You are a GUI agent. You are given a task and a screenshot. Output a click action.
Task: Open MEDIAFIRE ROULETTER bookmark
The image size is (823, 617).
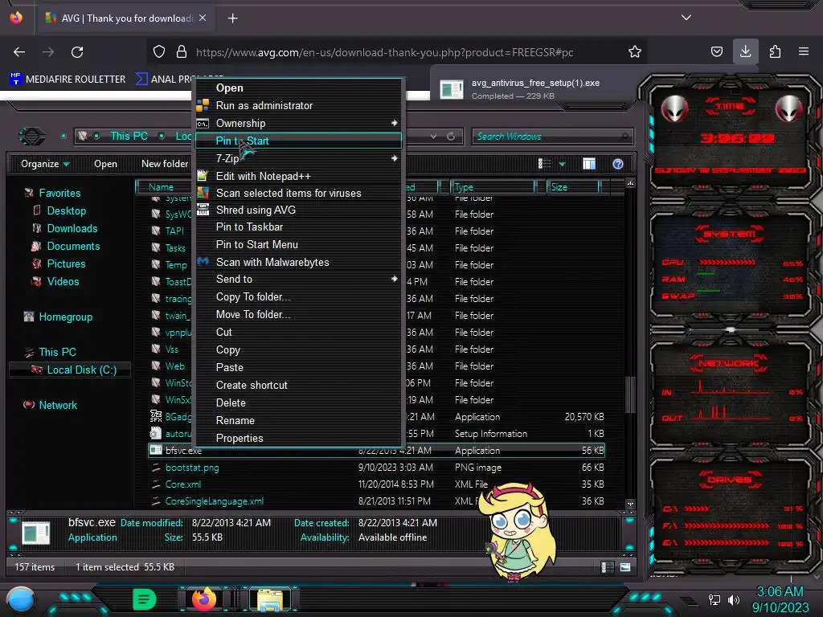click(x=68, y=80)
